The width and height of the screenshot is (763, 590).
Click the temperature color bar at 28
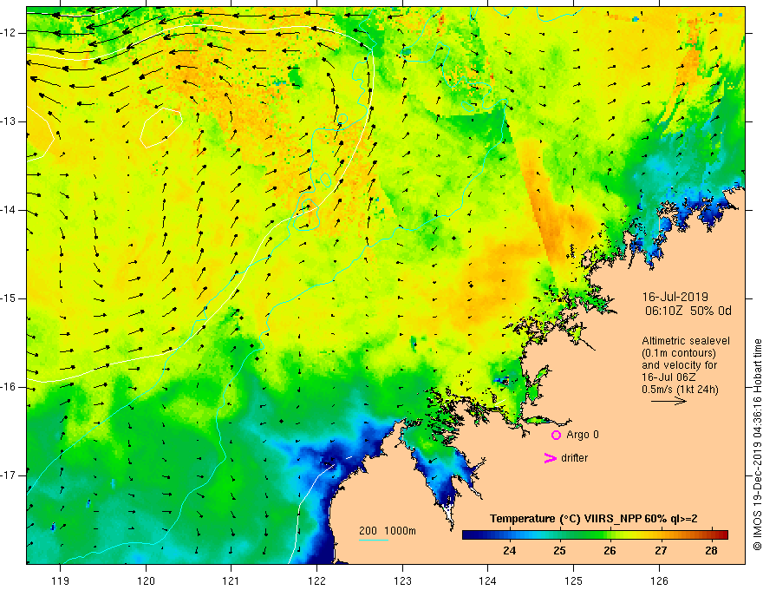pyautogui.click(x=711, y=535)
